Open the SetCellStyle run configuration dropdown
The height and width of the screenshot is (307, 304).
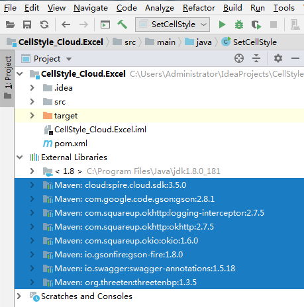click(x=172, y=24)
